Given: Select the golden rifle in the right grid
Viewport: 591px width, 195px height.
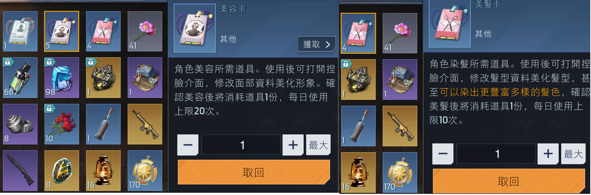Looking at the screenshot, I should [400, 126].
